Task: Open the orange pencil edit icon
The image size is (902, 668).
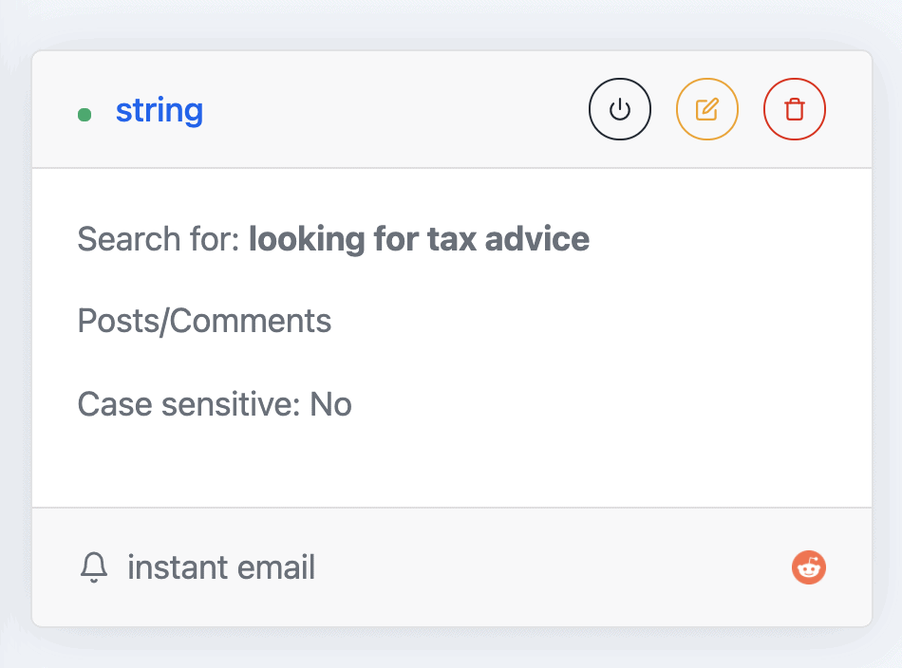Action: pyautogui.click(x=707, y=109)
